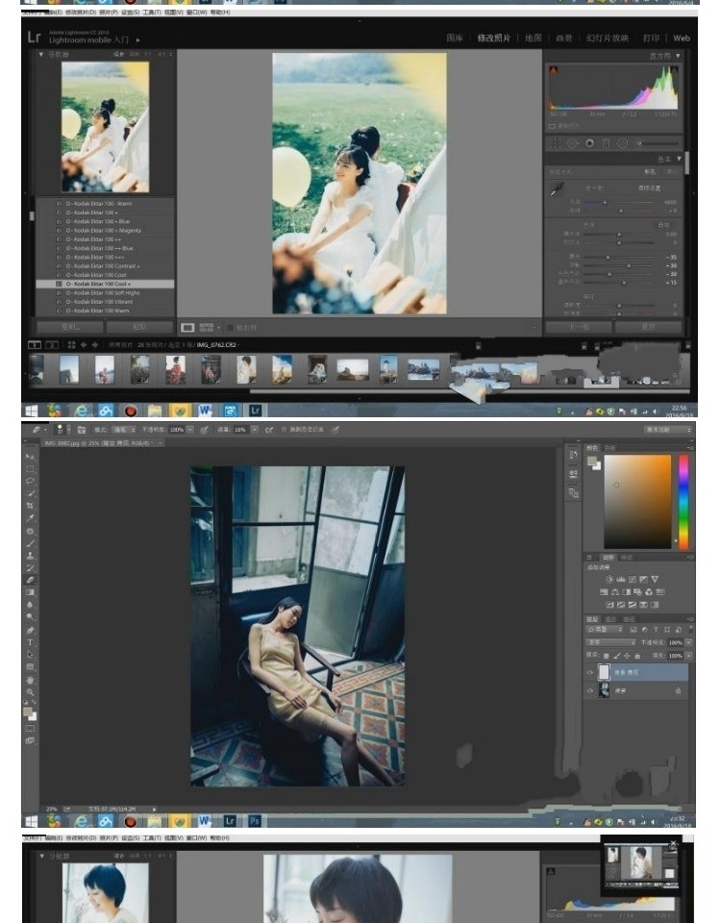Collapse the Basic panel in top Lightroom

click(680, 159)
